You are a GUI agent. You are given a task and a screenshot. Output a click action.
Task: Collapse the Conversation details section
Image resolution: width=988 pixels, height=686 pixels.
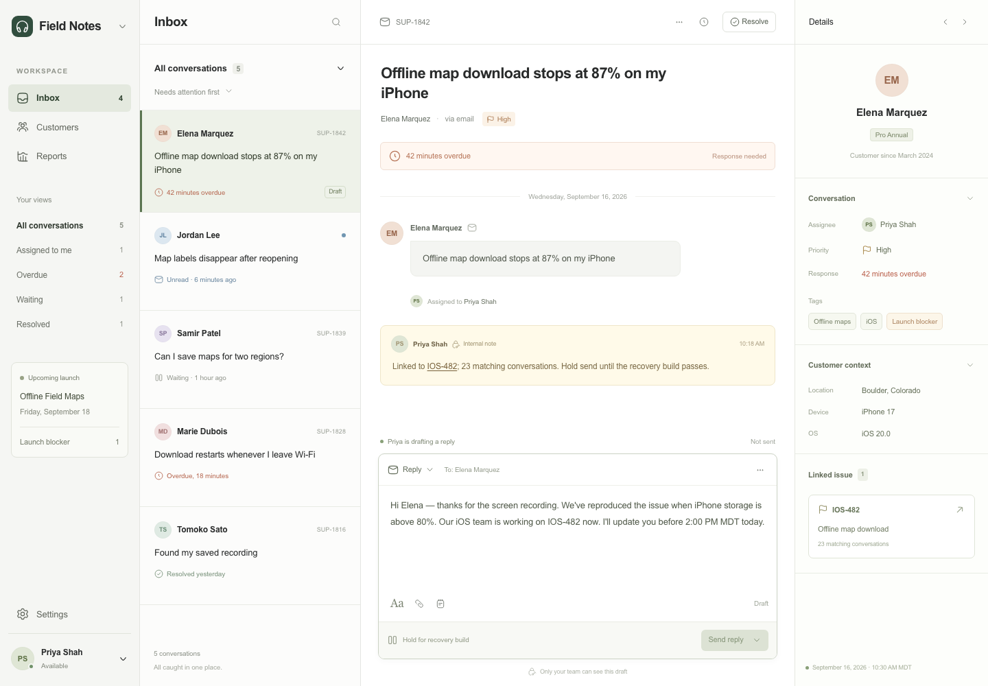coord(970,199)
